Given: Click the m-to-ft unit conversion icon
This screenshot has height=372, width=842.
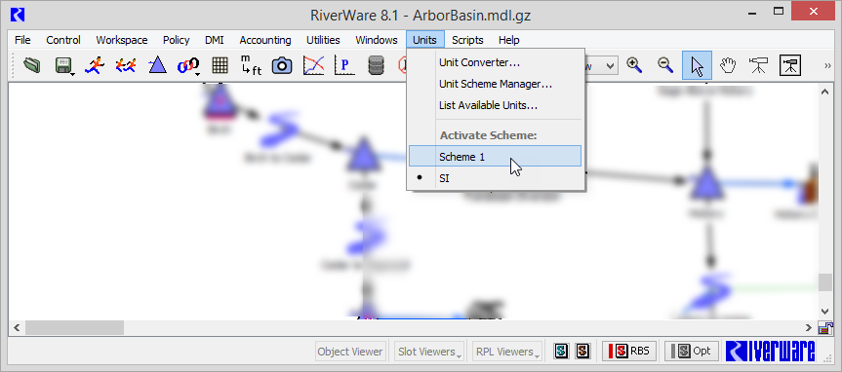Looking at the screenshot, I should tap(251, 65).
